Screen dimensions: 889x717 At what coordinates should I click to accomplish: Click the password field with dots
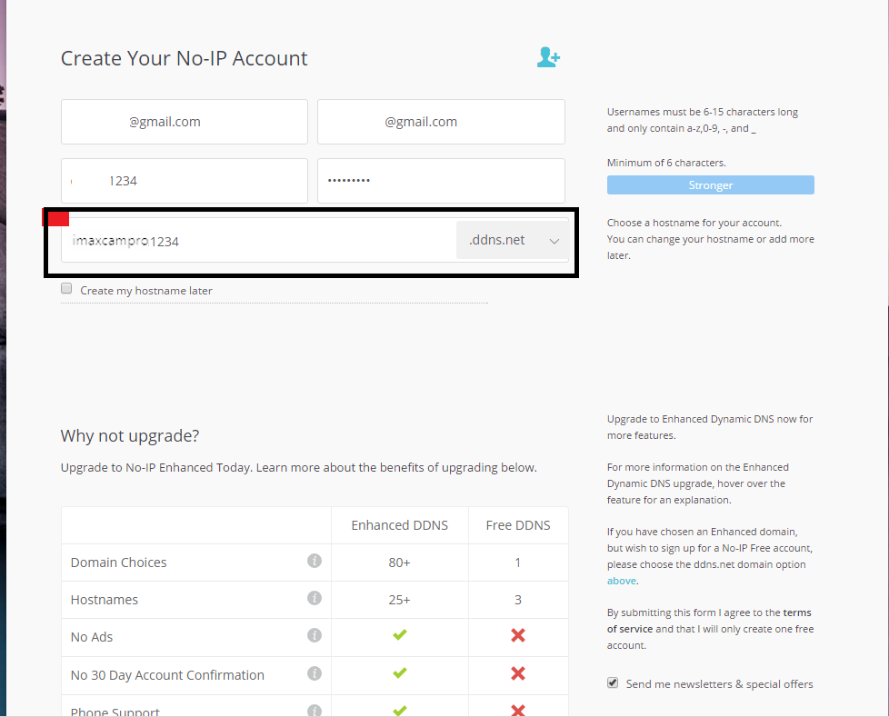(x=441, y=181)
